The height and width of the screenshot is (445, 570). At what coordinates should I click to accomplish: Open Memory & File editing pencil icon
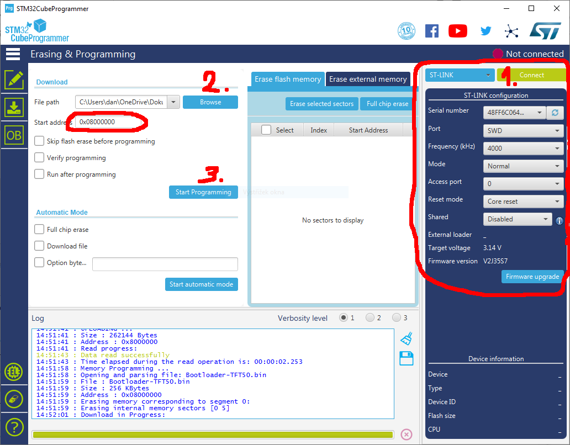click(14, 80)
